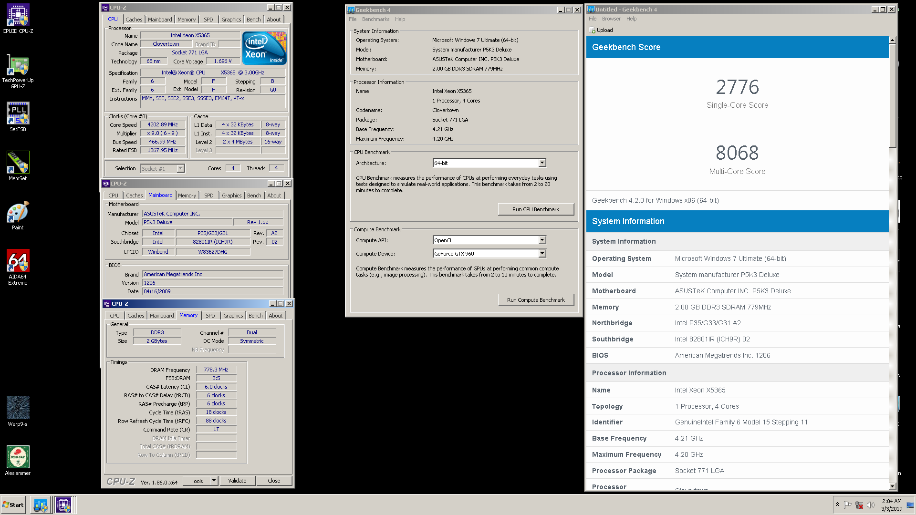Click the single-core score 2776
The height and width of the screenshot is (515, 916).
[737, 87]
